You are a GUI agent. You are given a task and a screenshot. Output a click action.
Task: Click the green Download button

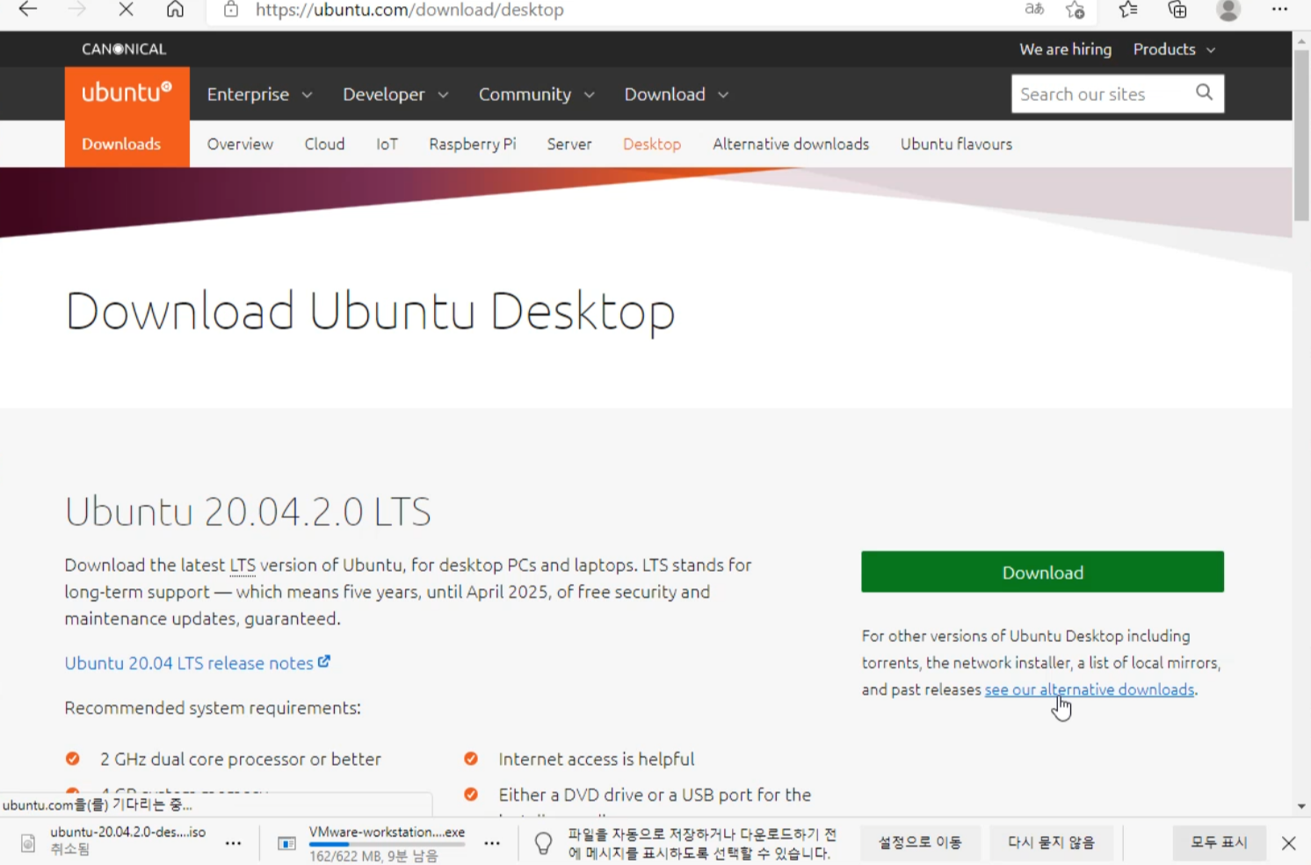[x=1042, y=572]
